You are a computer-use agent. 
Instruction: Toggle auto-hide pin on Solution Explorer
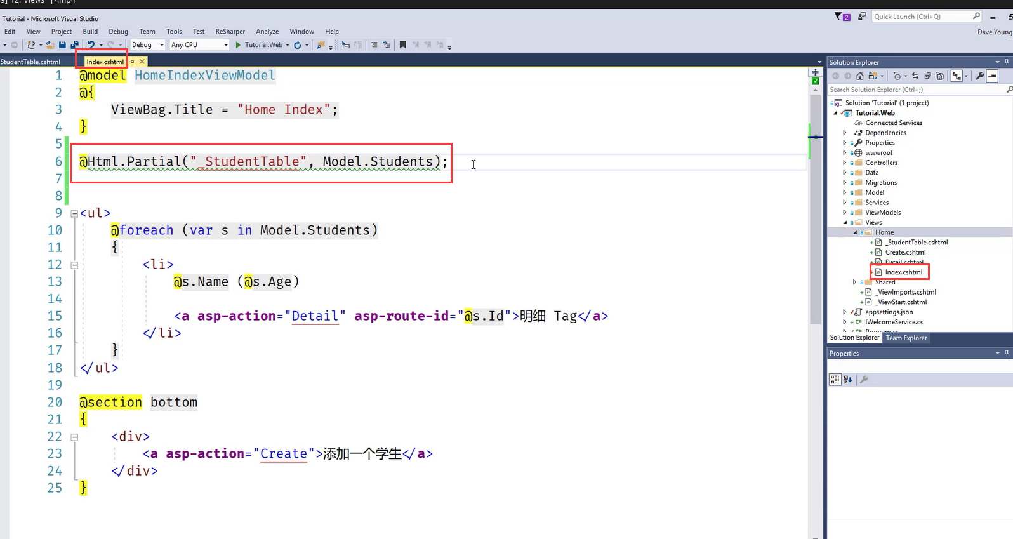pyautogui.click(x=1007, y=62)
